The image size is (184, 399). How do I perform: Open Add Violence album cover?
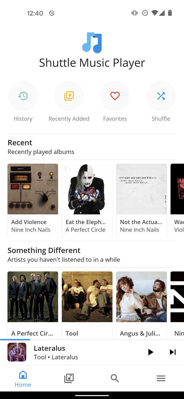pos(33,189)
